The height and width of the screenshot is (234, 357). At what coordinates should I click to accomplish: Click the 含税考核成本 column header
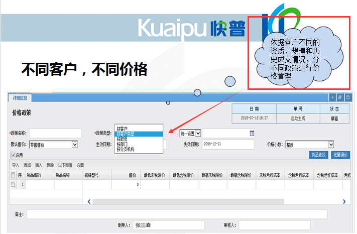click(x=299, y=175)
